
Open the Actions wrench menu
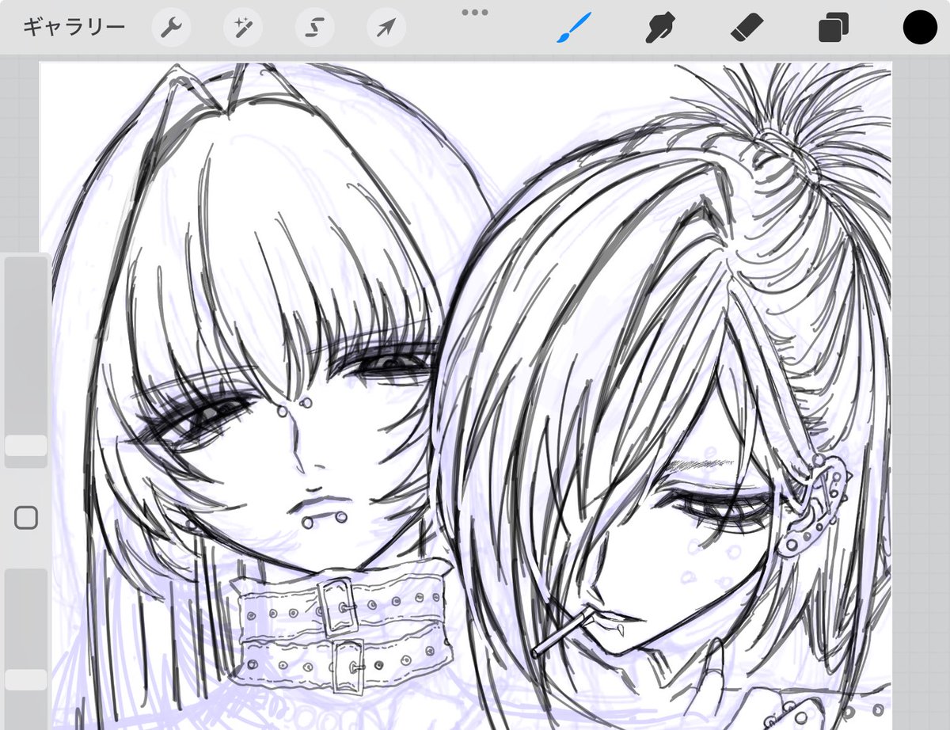(x=171, y=29)
